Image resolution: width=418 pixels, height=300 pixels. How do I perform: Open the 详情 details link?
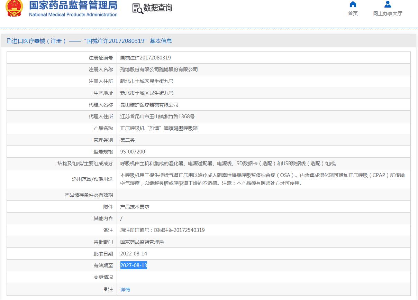pyautogui.click(x=125, y=290)
